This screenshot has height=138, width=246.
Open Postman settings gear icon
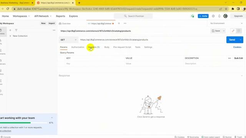point(213,16)
